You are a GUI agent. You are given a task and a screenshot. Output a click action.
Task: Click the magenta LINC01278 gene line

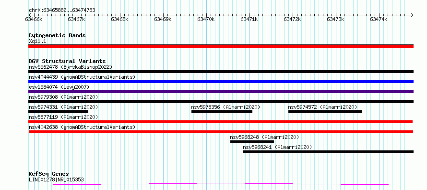pos(221,184)
